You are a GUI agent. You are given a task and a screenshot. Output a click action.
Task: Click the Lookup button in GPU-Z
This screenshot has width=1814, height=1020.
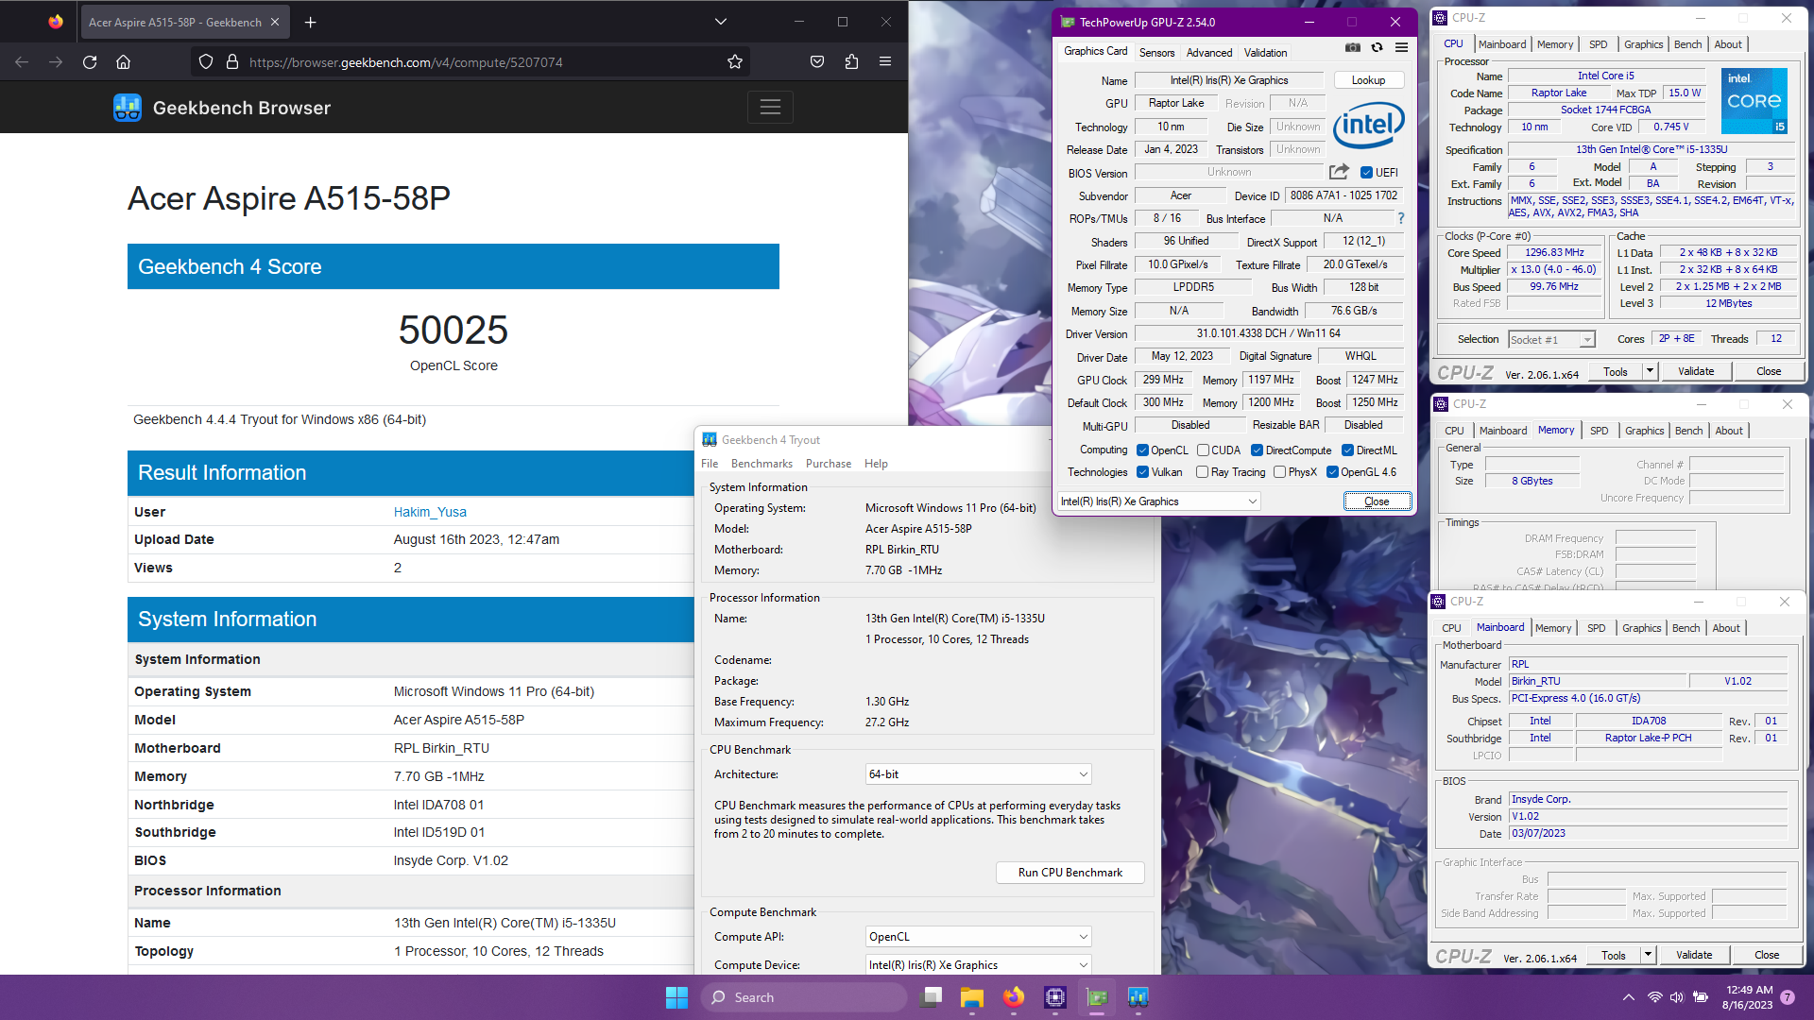[x=1368, y=80]
